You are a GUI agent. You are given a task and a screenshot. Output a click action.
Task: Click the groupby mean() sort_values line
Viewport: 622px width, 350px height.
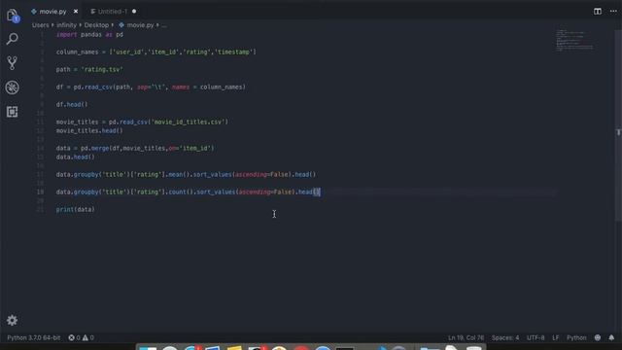click(x=186, y=174)
